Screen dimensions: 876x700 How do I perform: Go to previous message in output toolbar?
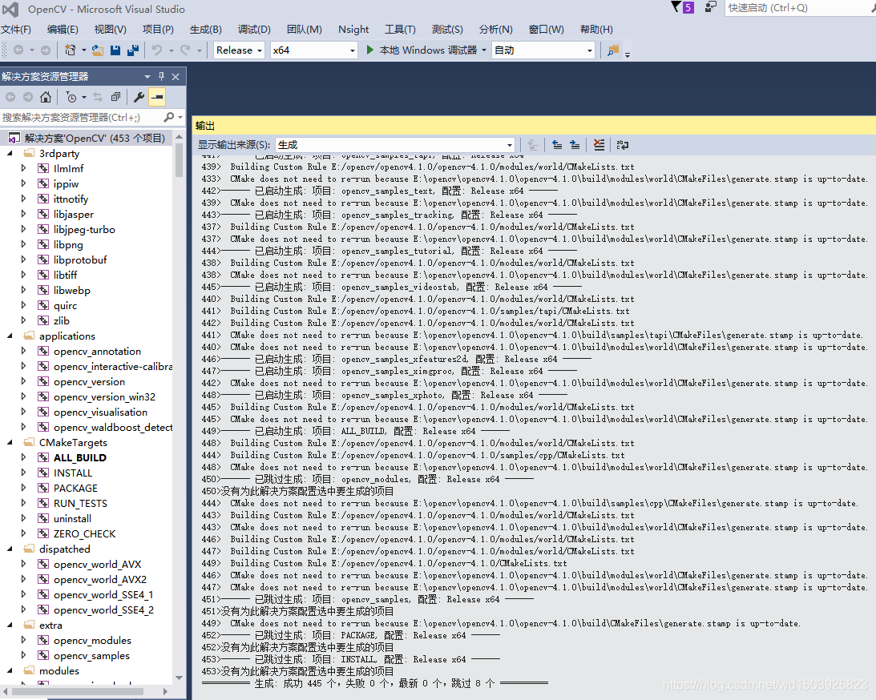point(557,145)
